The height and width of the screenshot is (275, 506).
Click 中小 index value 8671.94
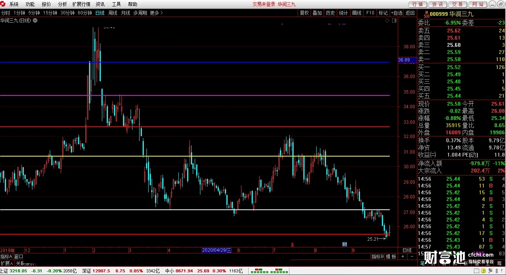pyautogui.click(x=184, y=271)
